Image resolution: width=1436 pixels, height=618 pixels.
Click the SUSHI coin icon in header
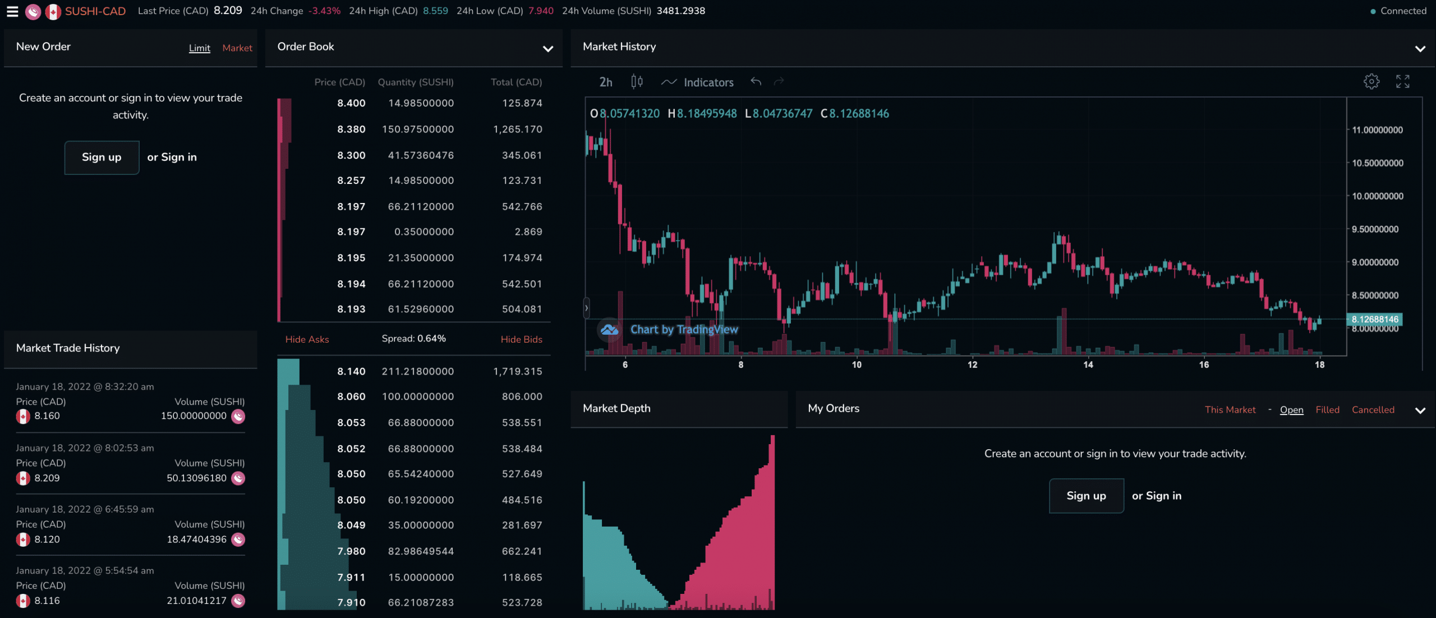(x=33, y=11)
